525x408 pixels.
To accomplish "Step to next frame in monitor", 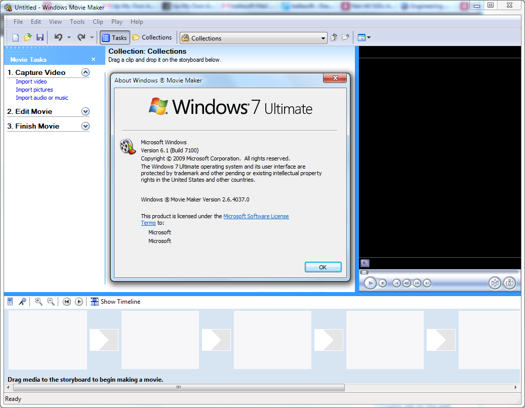I will (417, 283).
